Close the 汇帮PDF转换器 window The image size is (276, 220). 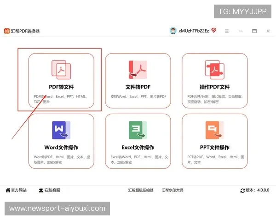(x=268, y=31)
